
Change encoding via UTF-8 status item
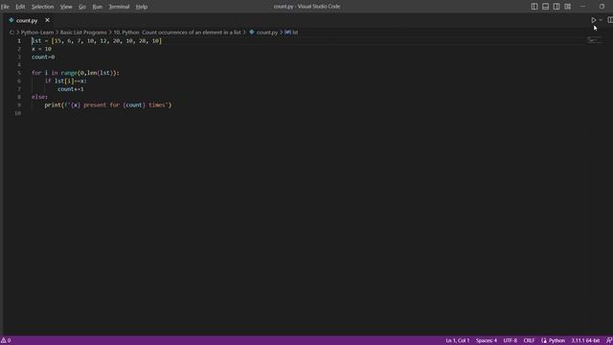(511, 341)
